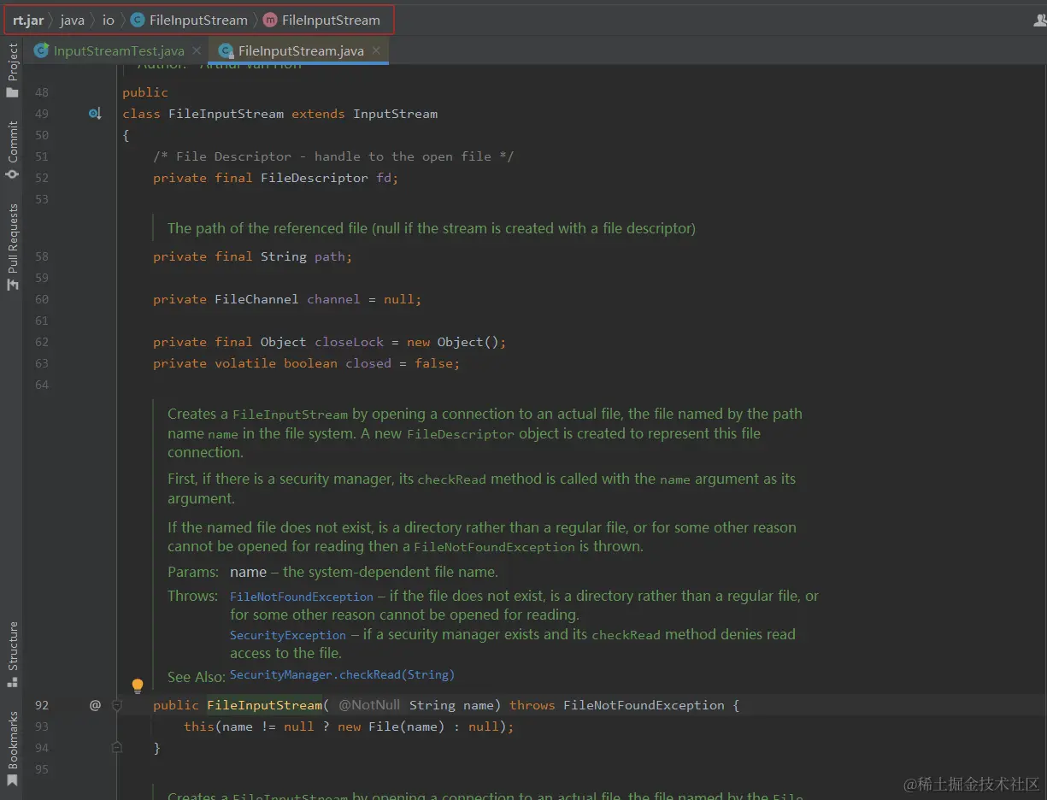Click the channel variable on line 60
Image resolution: width=1047 pixels, height=800 pixels.
click(333, 299)
